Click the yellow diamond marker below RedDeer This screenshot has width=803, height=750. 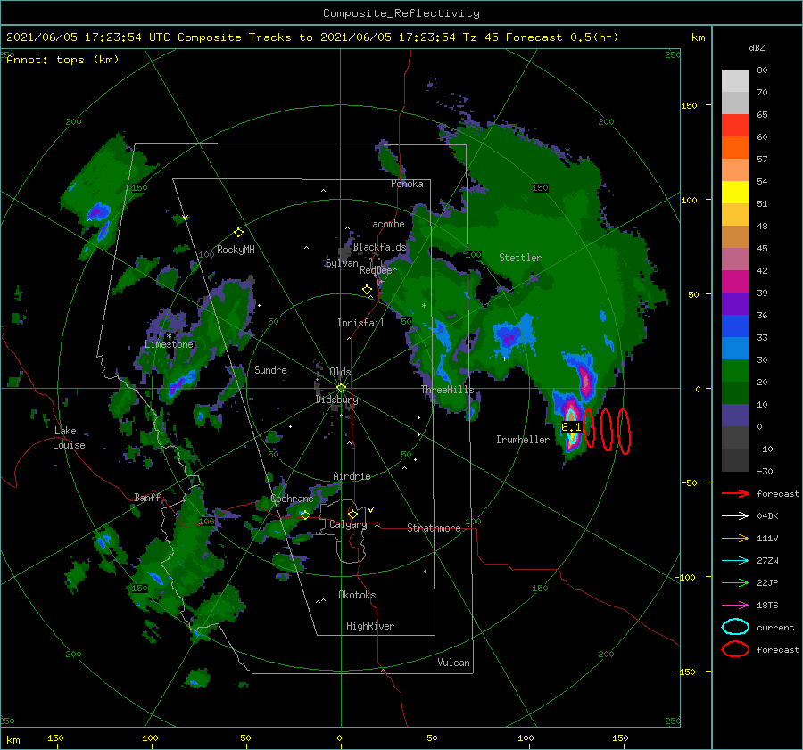[367, 290]
